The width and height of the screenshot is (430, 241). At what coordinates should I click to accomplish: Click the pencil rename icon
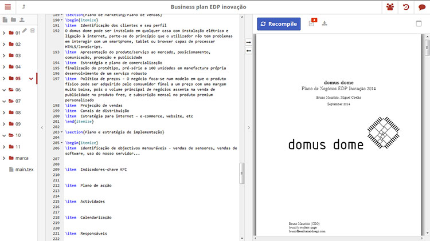pos(25,31)
